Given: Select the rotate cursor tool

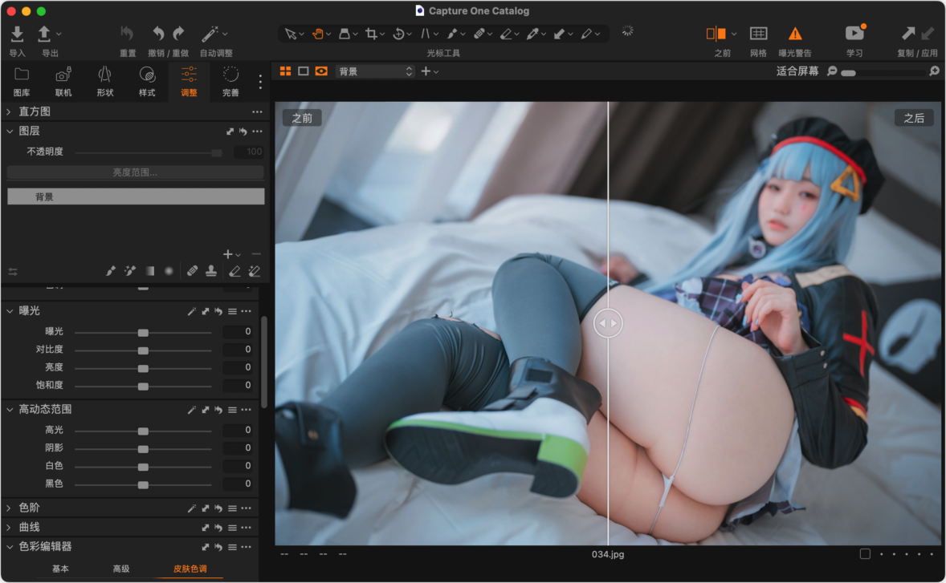Looking at the screenshot, I should point(398,34).
